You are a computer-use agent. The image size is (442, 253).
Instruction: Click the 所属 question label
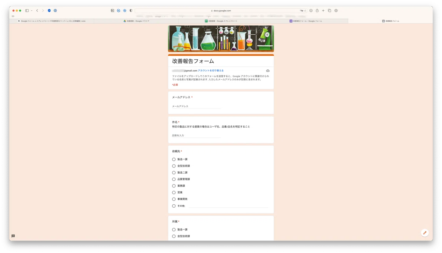(x=175, y=222)
